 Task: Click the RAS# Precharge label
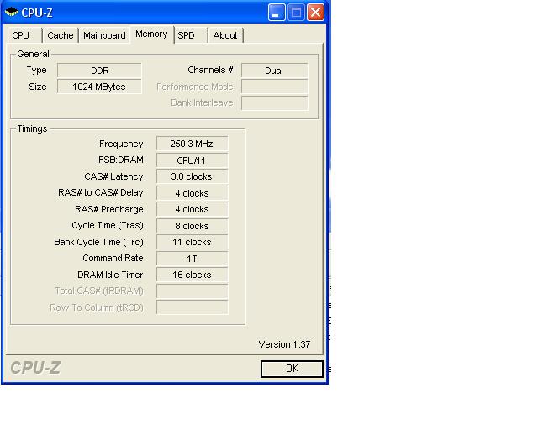click(x=109, y=209)
